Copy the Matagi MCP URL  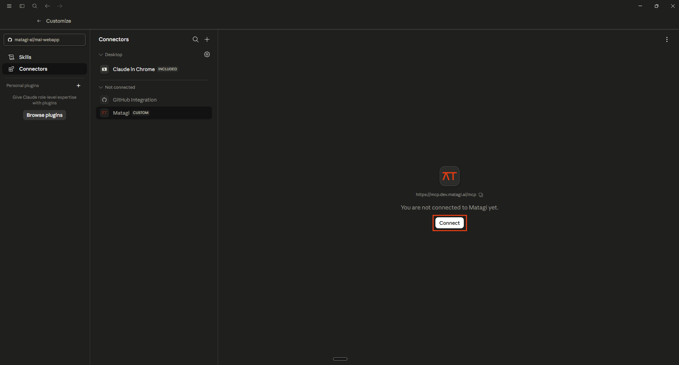pos(481,195)
